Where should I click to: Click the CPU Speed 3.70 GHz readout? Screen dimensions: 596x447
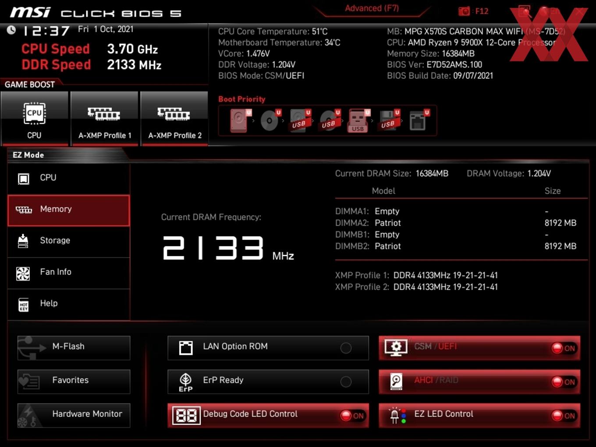[90, 49]
